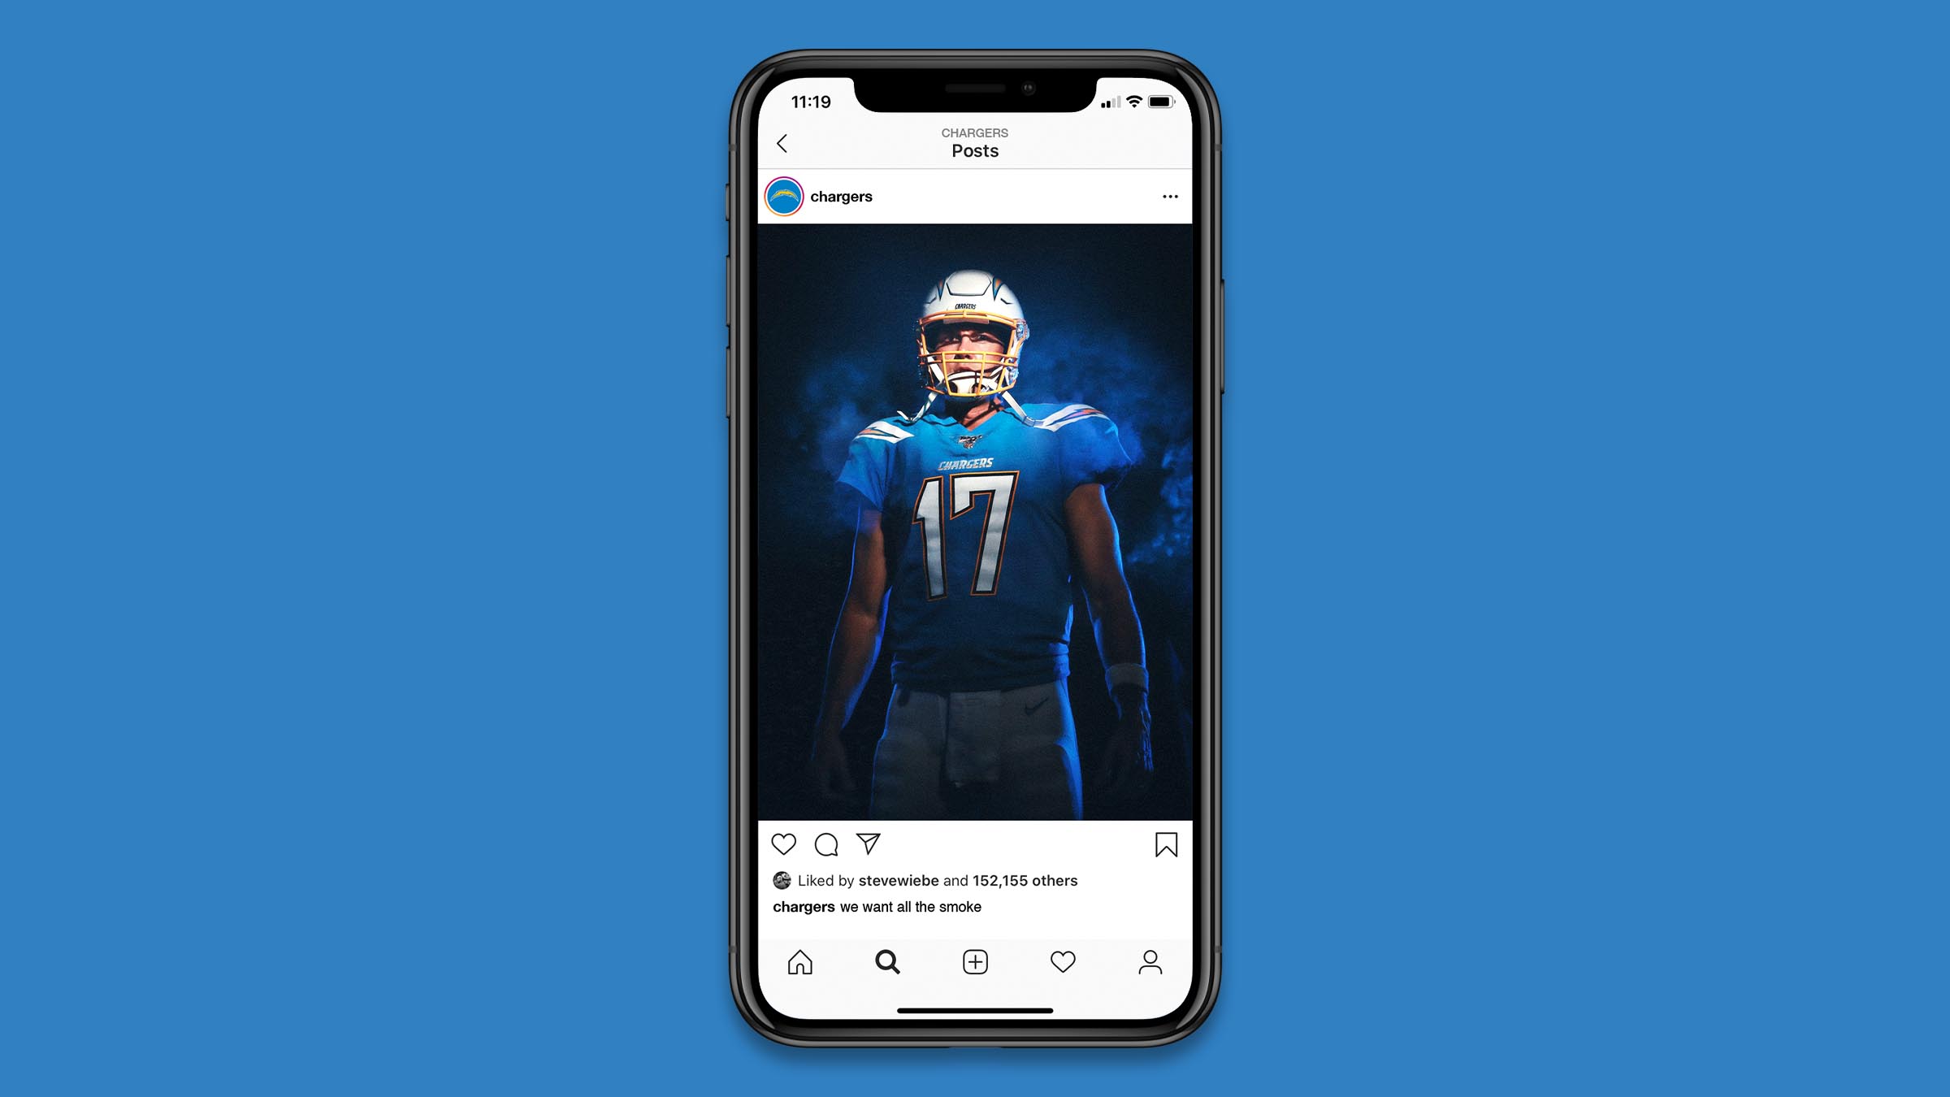Tap the comment bubble icon
1950x1097 pixels.
coord(826,843)
